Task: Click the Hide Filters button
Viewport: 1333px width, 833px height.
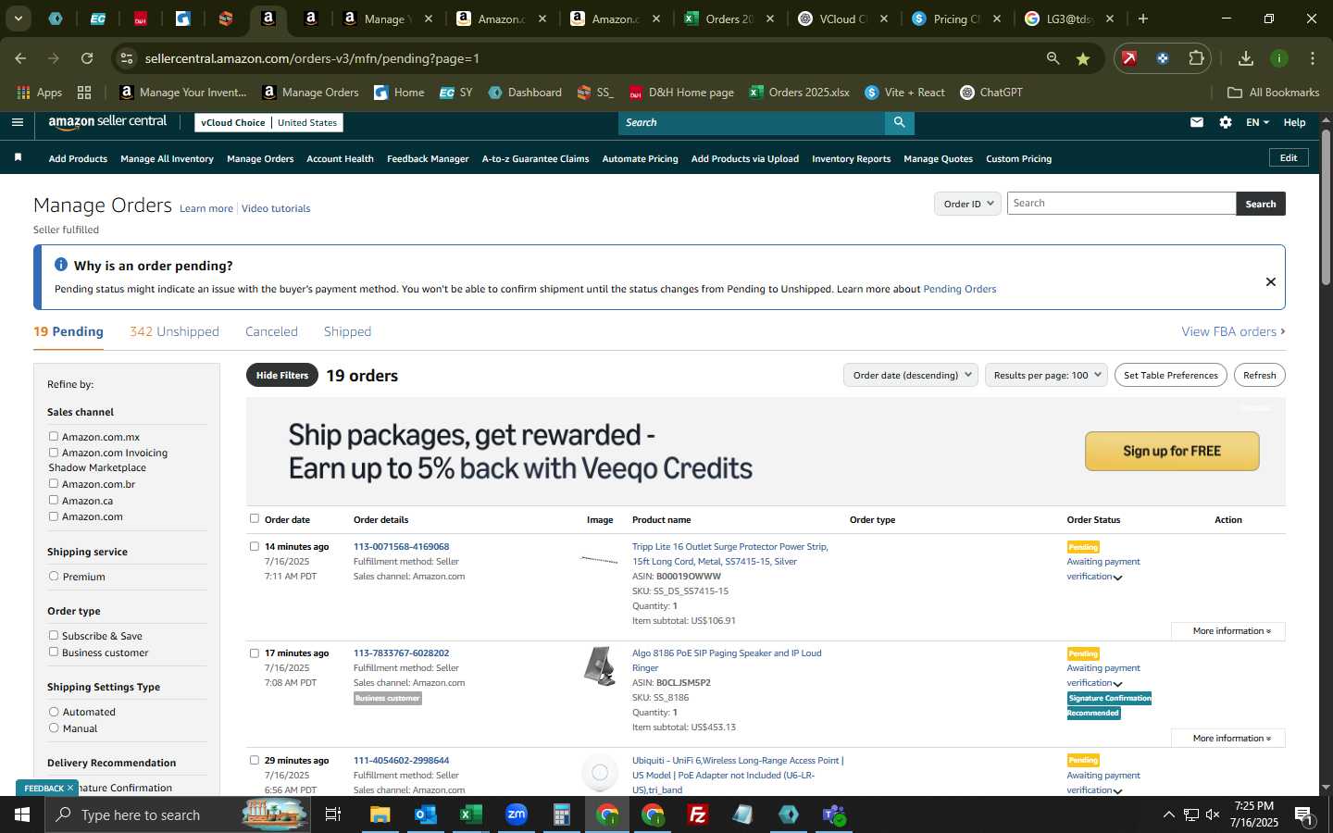Action: [x=282, y=375]
